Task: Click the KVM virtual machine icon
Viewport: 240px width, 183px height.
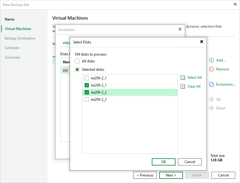Action: [66, 70]
